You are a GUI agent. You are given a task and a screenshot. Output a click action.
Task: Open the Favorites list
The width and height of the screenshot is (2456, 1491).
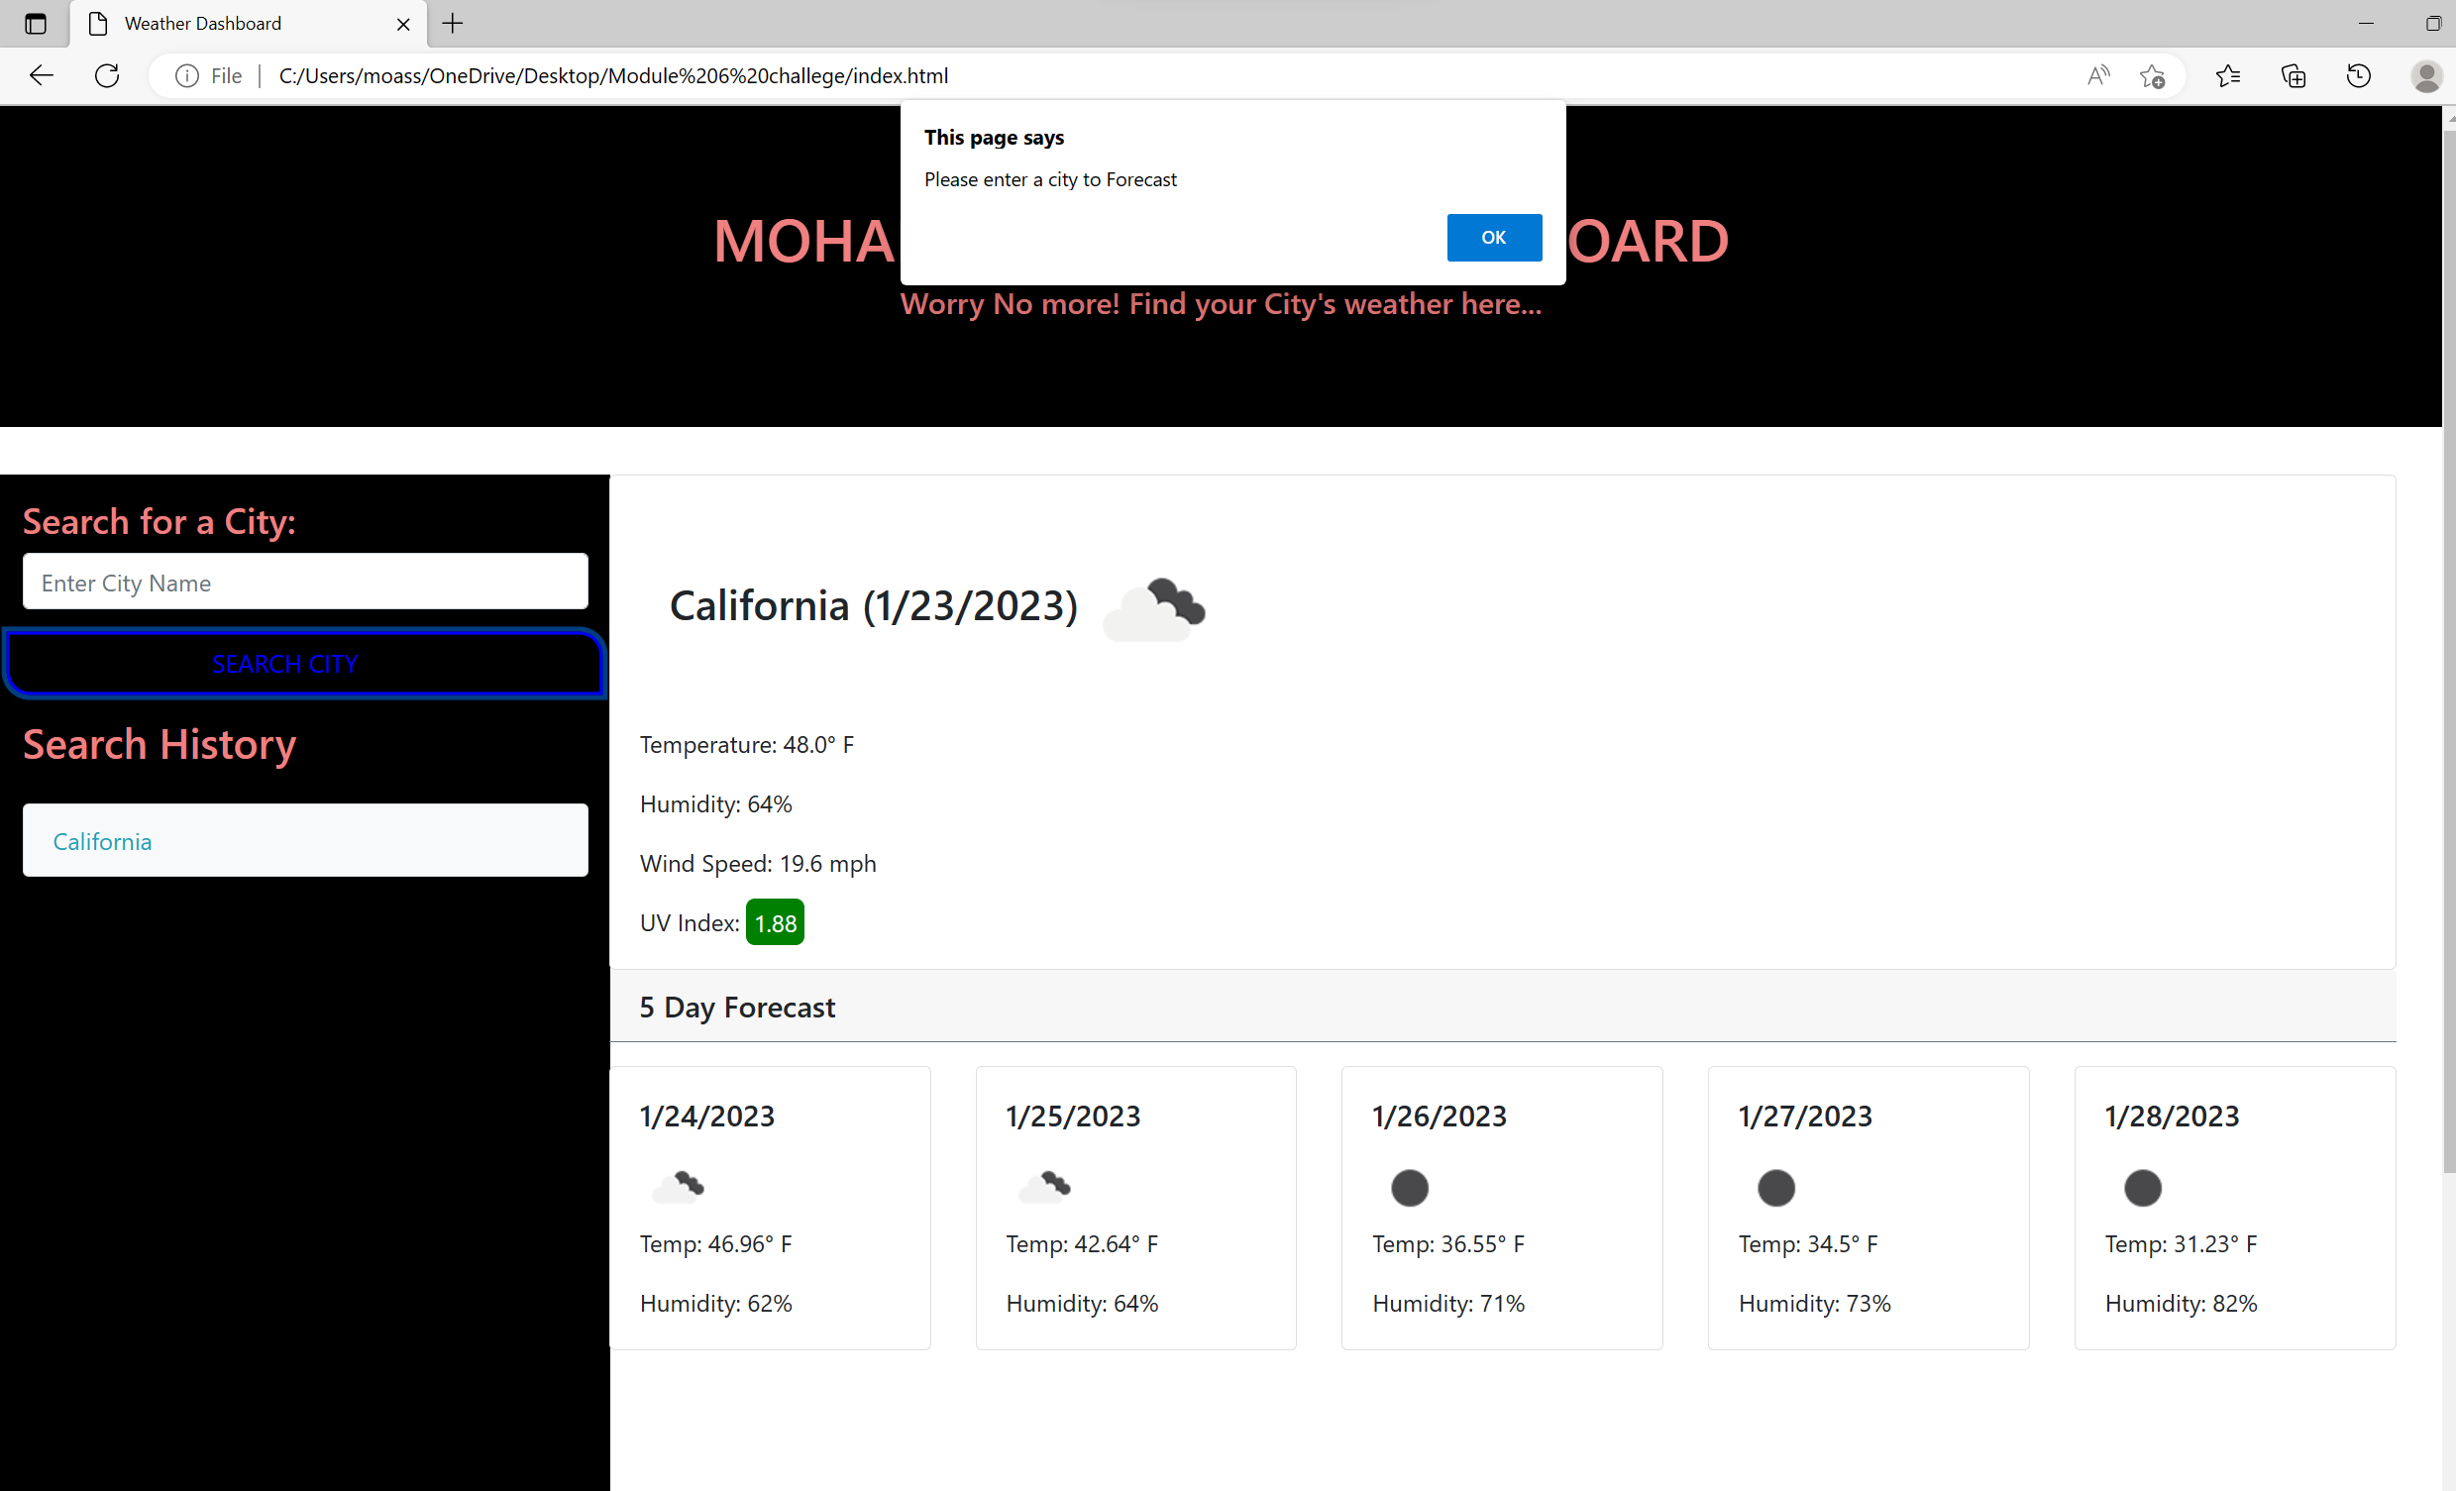[x=2229, y=75]
